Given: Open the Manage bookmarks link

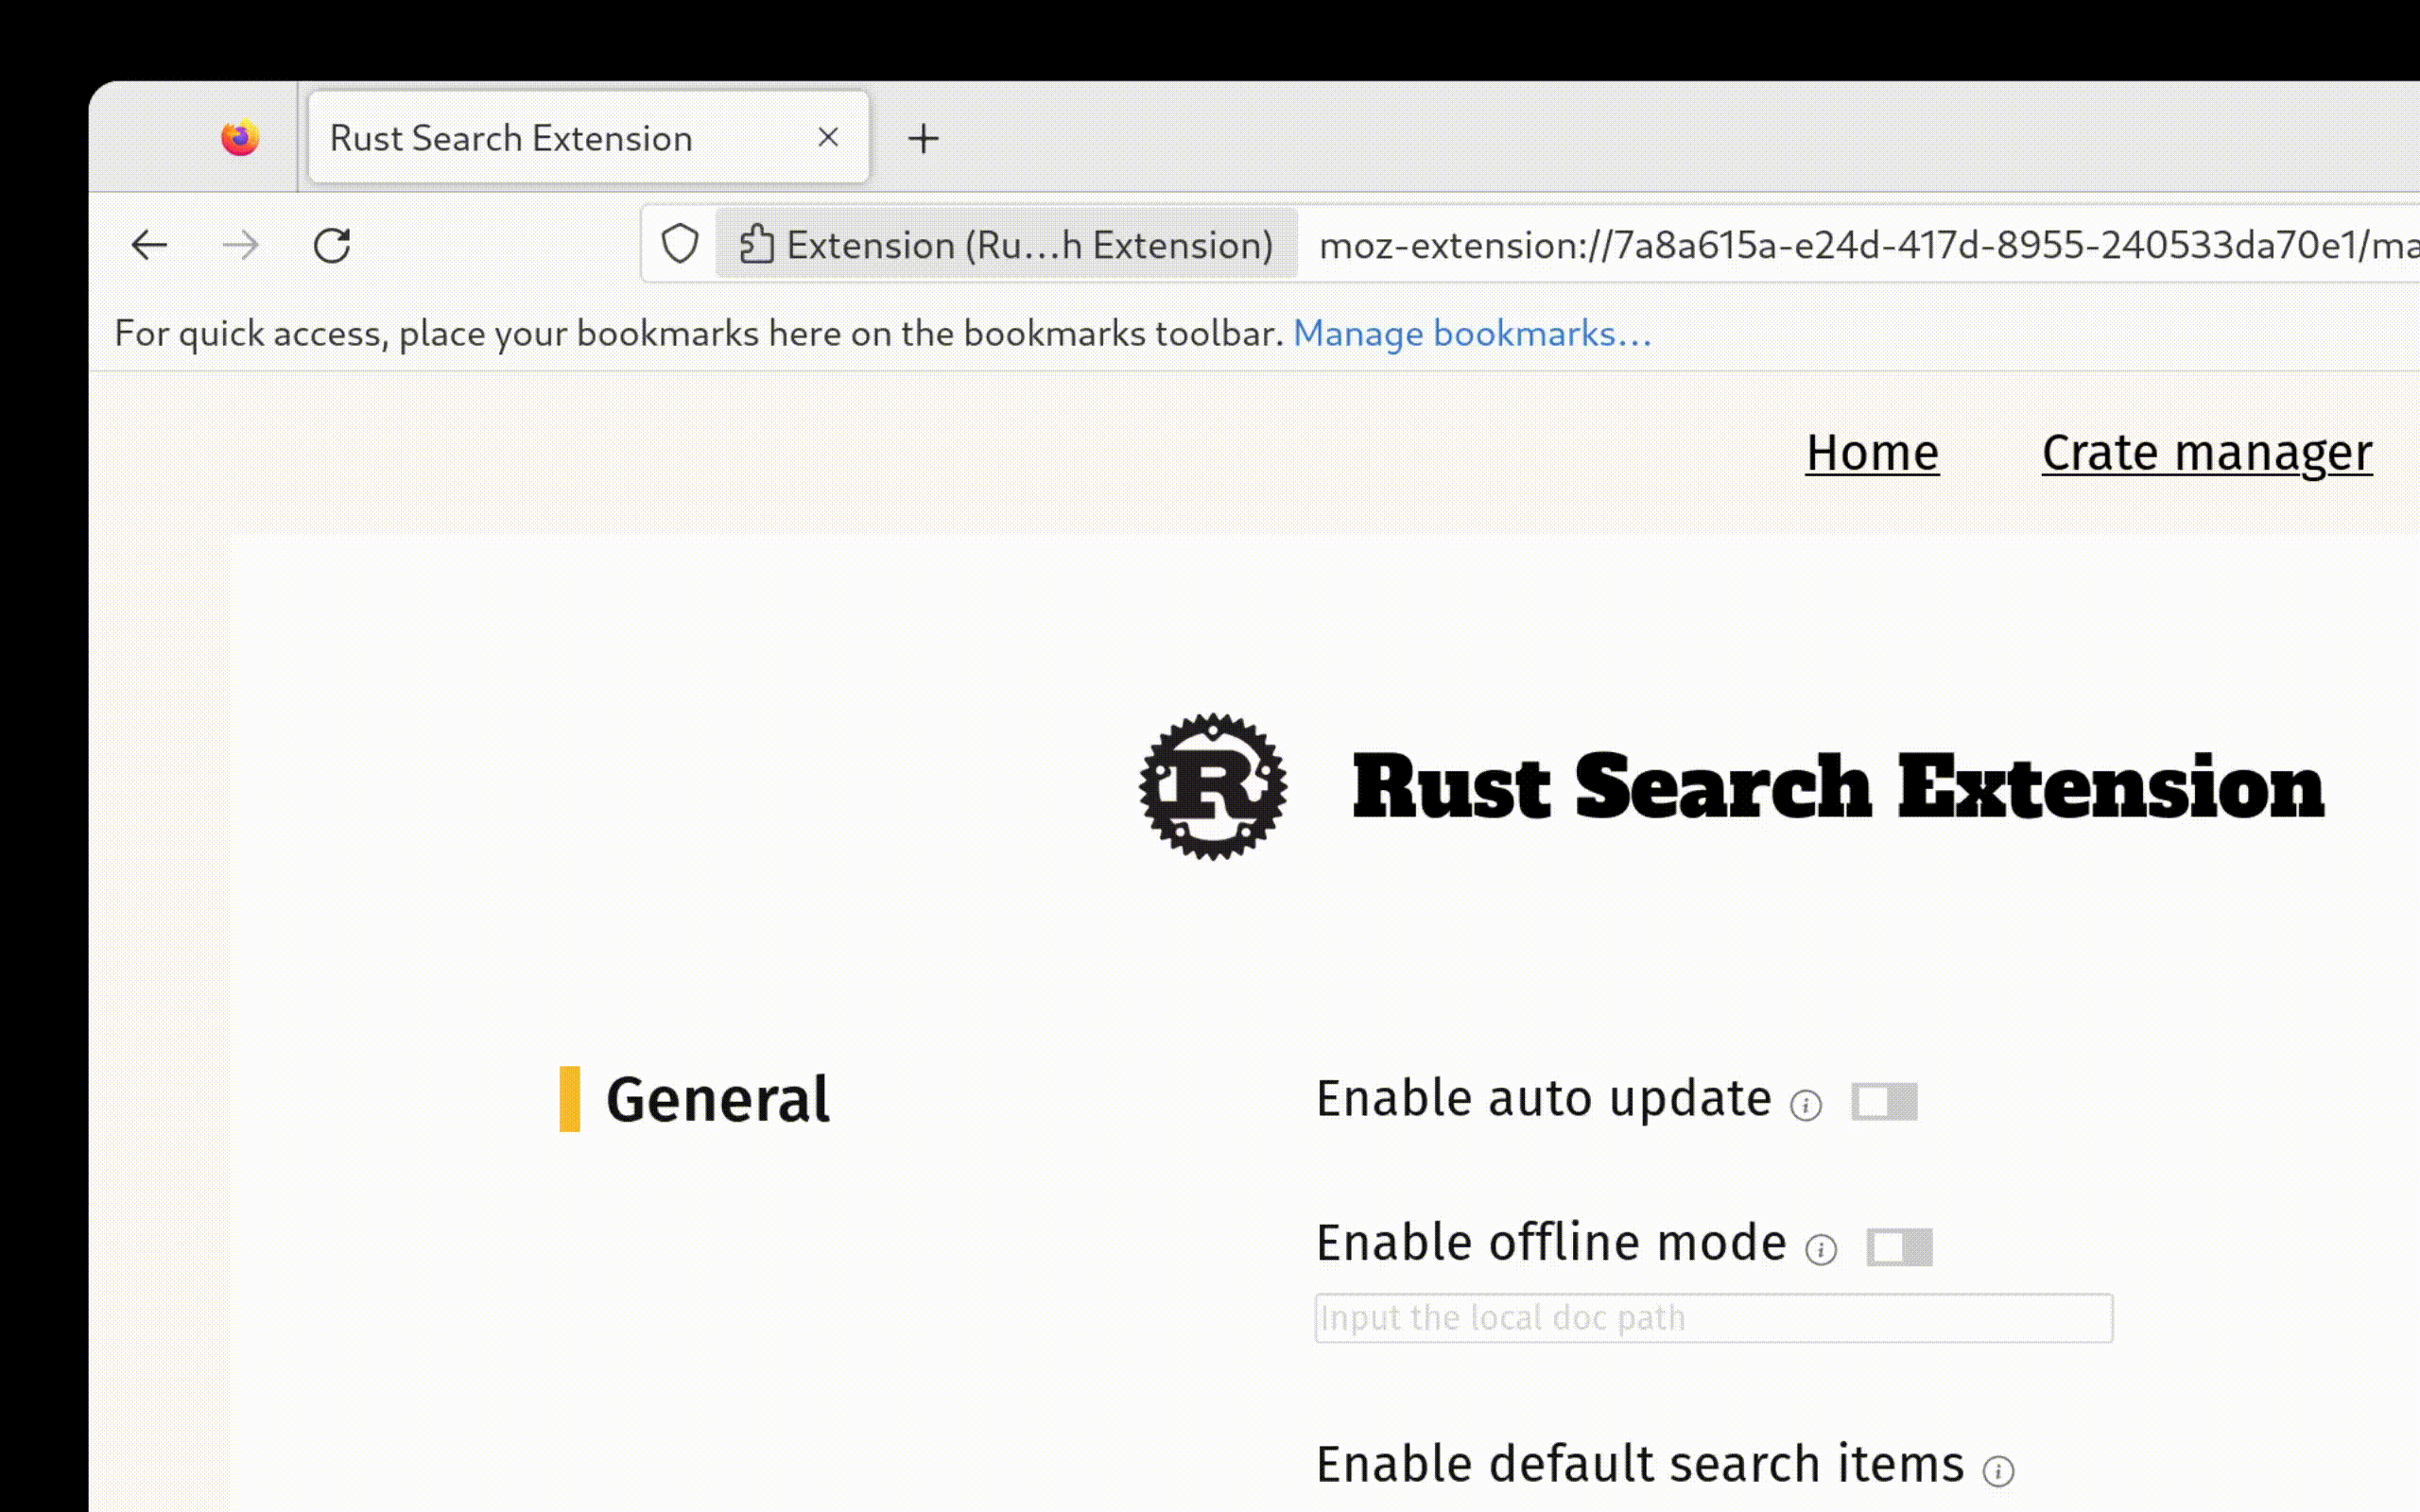Looking at the screenshot, I should (x=1472, y=333).
